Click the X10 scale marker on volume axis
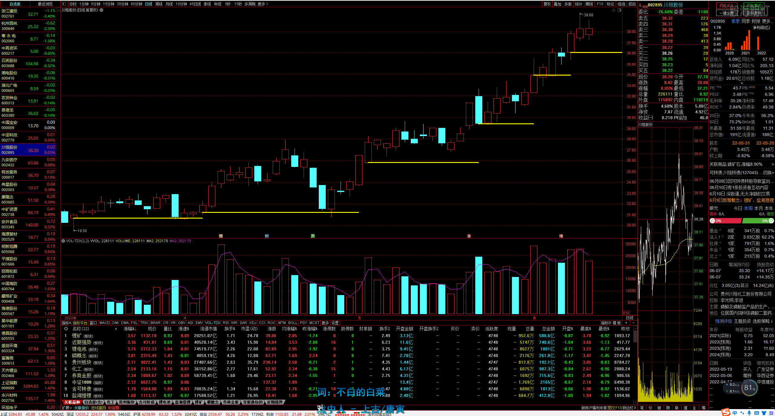Viewport: 775px width, 416px height. tap(626, 313)
